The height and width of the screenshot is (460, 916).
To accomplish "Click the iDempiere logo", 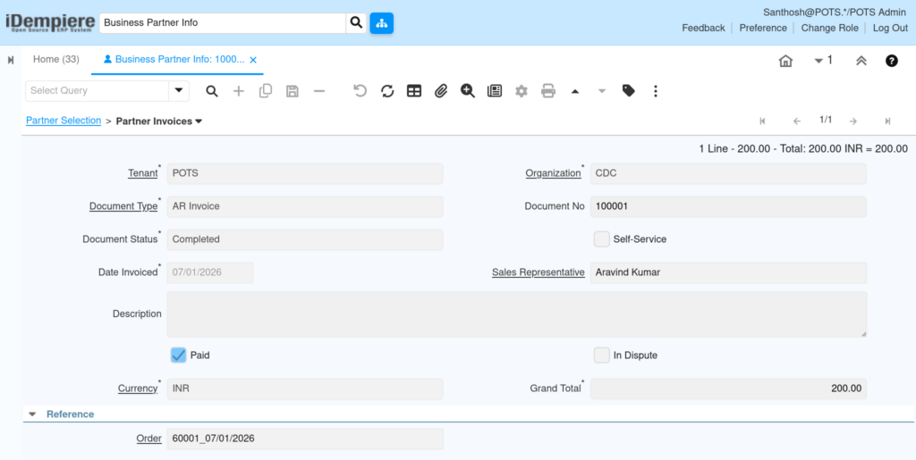I will click(49, 22).
